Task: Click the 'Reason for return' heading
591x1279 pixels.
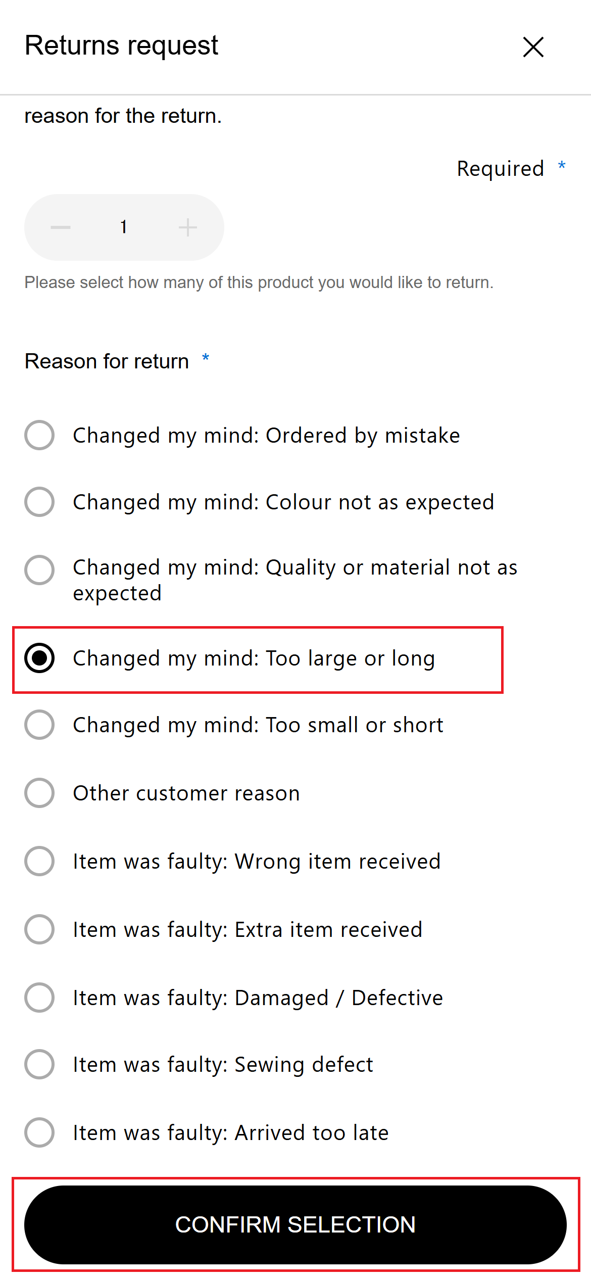Action: pyautogui.click(x=107, y=361)
